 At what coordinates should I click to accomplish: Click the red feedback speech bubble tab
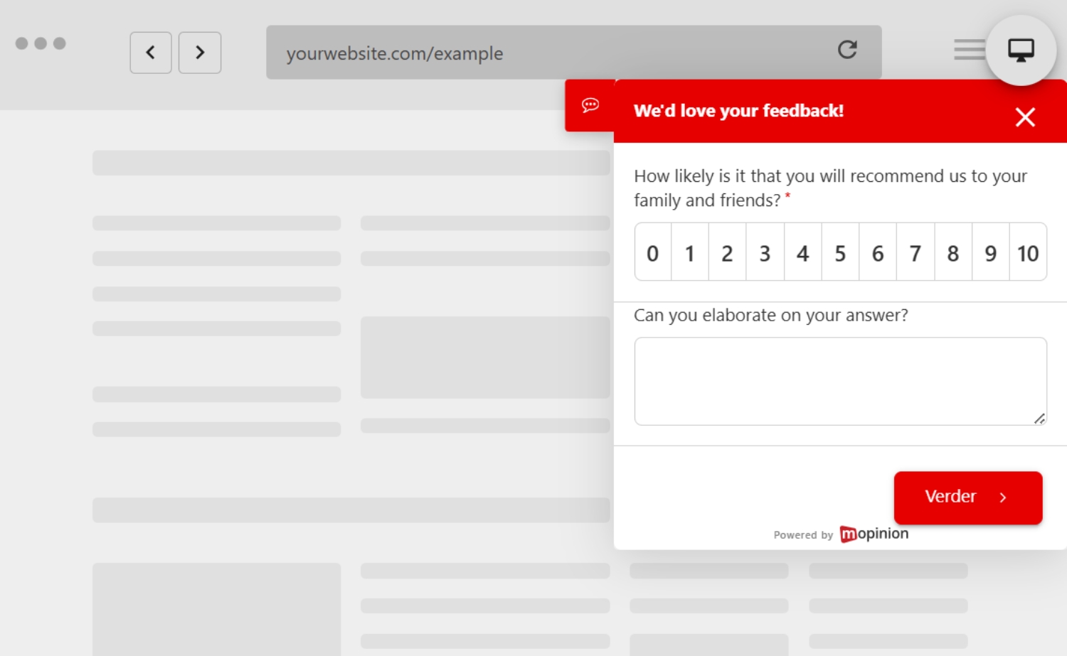tap(590, 106)
